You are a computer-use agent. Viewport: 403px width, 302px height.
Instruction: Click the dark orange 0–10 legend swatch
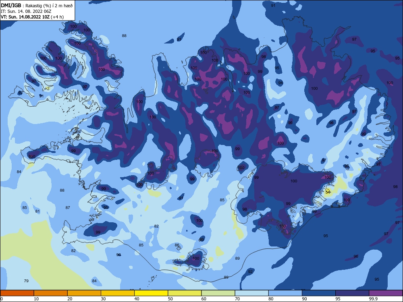tap(17, 293)
